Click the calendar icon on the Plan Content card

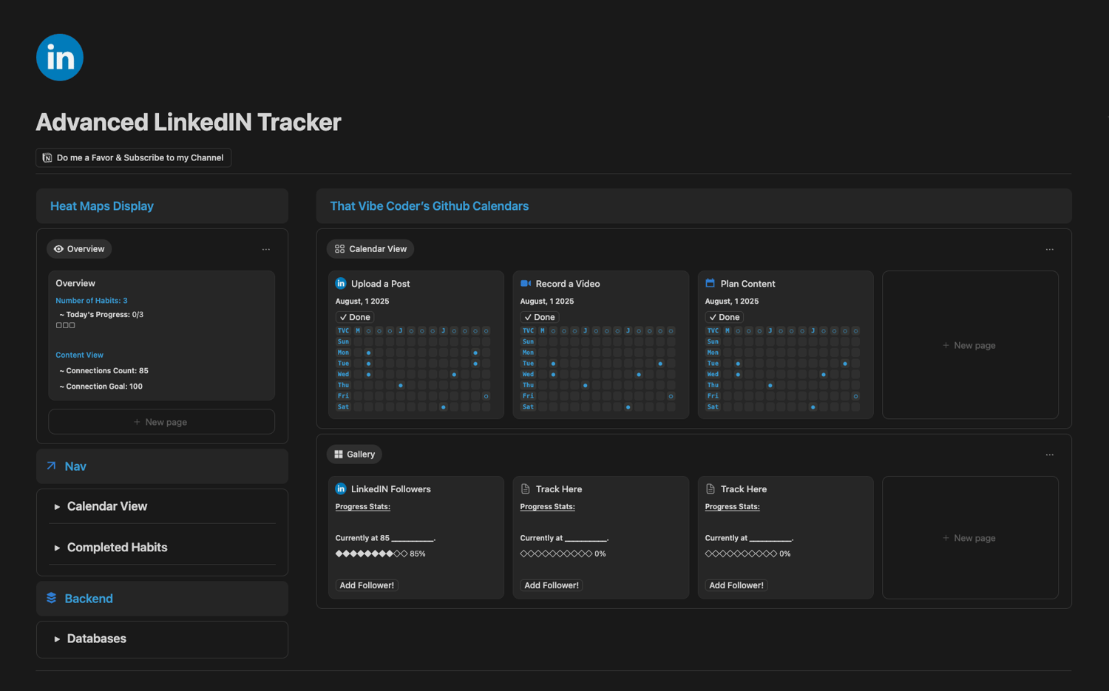pyautogui.click(x=710, y=283)
